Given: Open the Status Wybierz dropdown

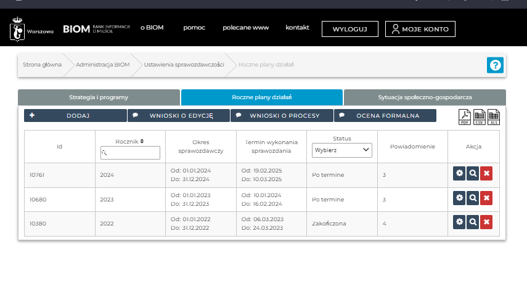Looking at the screenshot, I should tap(341, 150).
